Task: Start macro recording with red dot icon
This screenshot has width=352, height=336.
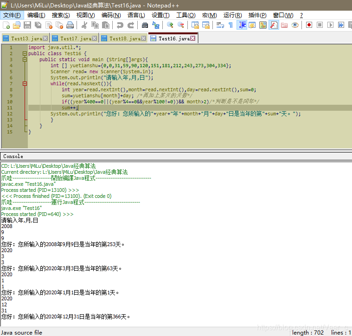Action: click(309, 25)
